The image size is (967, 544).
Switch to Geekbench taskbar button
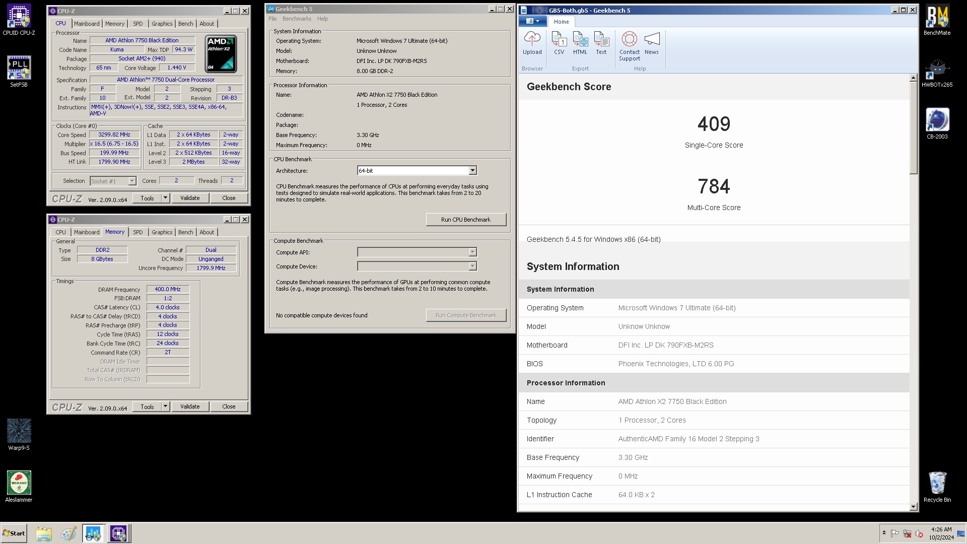[93, 533]
